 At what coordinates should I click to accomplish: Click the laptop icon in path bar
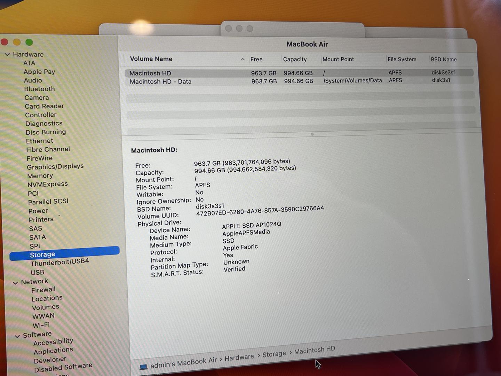coord(143,367)
